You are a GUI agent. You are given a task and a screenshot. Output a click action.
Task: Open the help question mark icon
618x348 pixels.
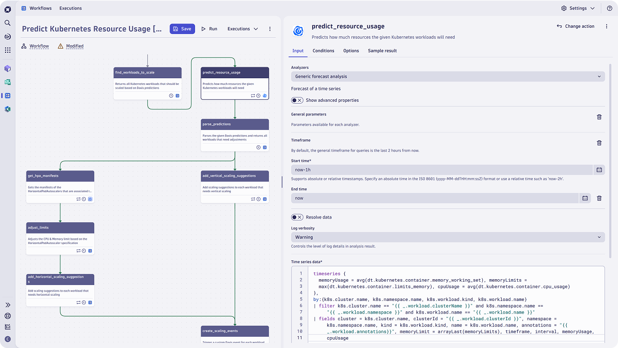[609, 8]
